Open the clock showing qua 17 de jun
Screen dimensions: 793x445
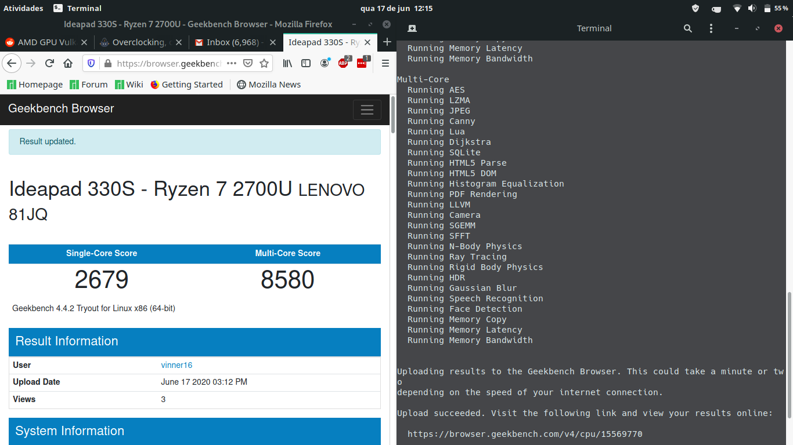pyautogui.click(x=396, y=8)
